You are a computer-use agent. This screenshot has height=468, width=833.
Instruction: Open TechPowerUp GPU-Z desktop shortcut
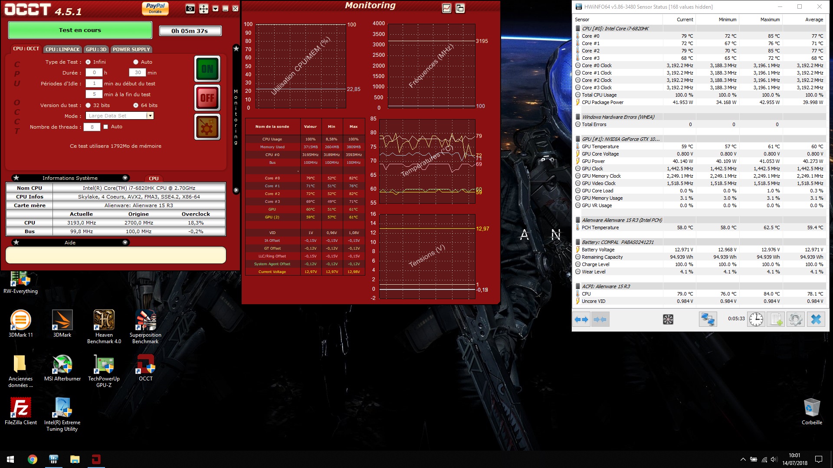coord(104,371)
